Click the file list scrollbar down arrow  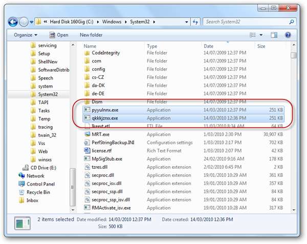pyautogui.click(x=294, y=210)
